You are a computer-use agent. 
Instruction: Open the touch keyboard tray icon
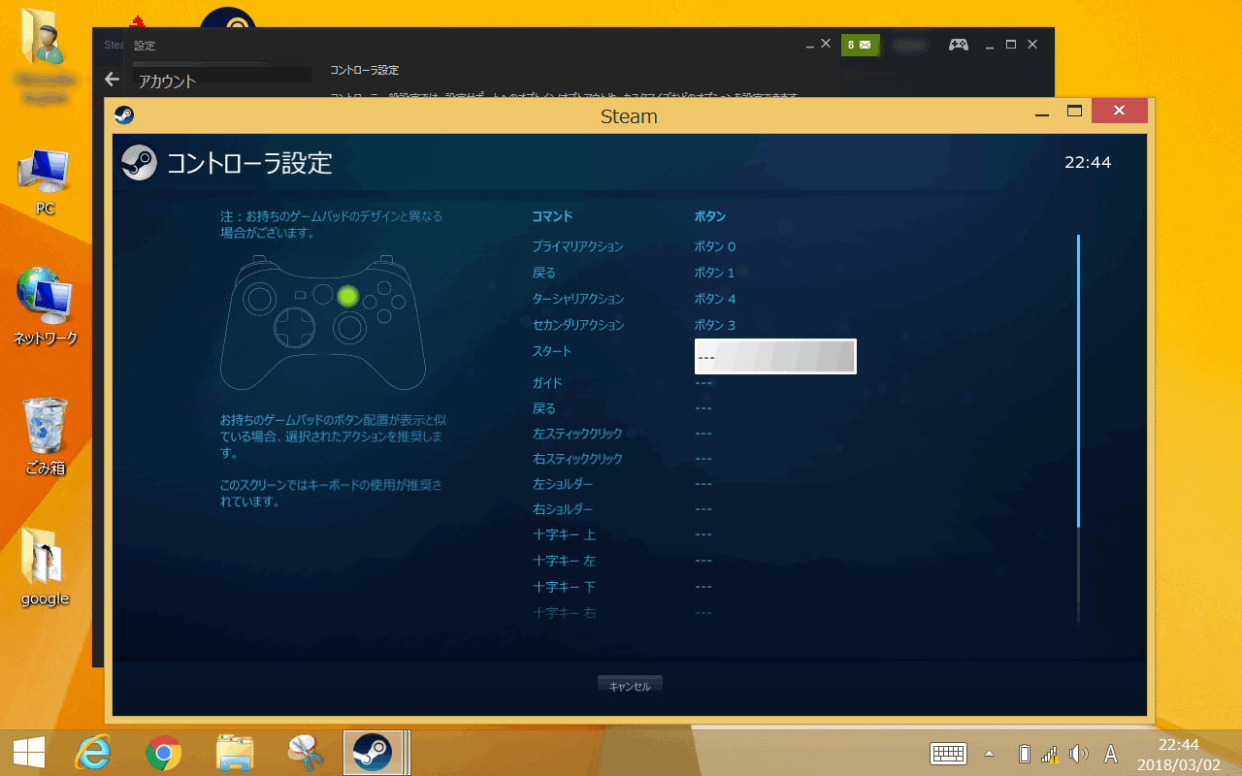tap(948, 753)
